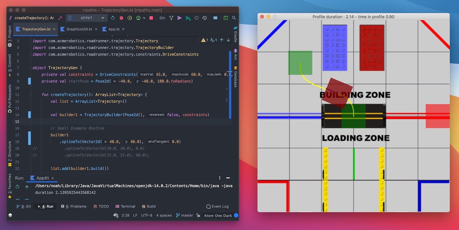Toggle the Z: Structure side panel

[10, 154]
